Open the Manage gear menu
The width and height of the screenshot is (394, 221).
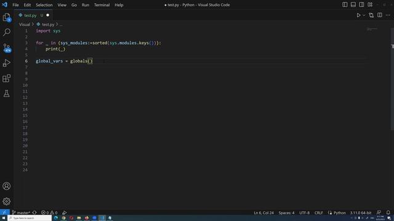(7, 201)
